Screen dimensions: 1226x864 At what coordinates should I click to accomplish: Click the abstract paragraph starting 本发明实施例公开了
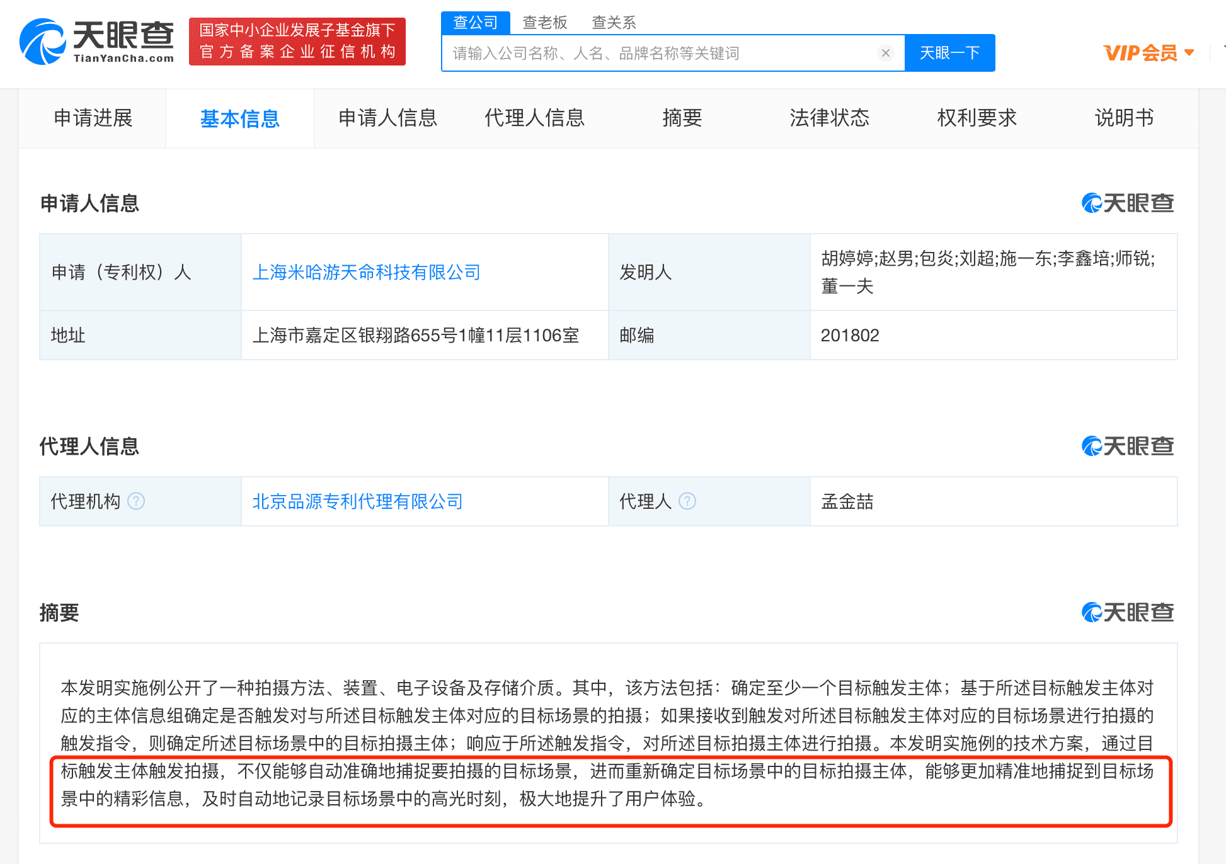608,743
